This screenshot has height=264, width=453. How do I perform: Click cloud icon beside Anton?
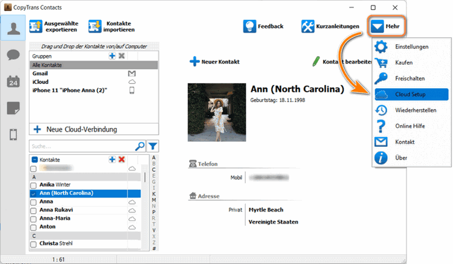132,227
